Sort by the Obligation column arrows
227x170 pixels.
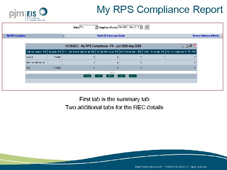click(x=59, y=52)
